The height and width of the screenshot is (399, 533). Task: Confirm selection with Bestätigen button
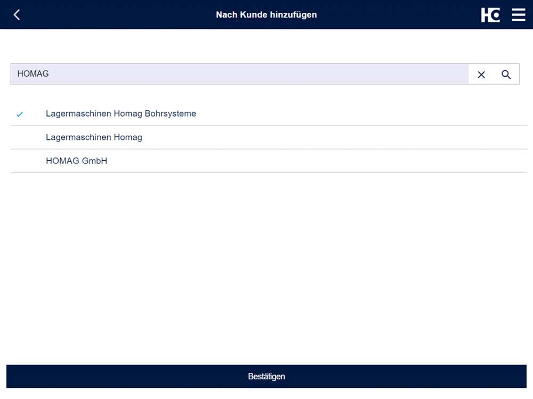click(266, 376)
